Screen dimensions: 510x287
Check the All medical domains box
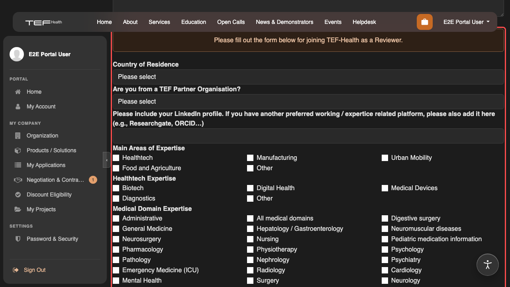(250, 218)
